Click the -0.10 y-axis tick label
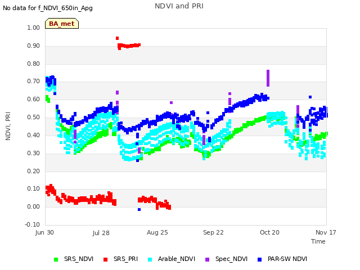 (x=33, y=224)
